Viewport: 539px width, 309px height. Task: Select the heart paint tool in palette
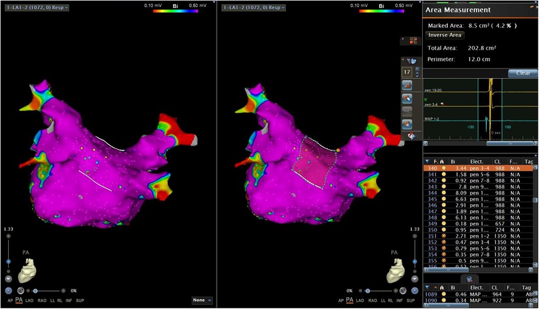point(407,123)
